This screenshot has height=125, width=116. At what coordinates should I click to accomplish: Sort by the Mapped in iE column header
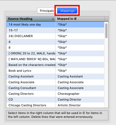(80, 19)
